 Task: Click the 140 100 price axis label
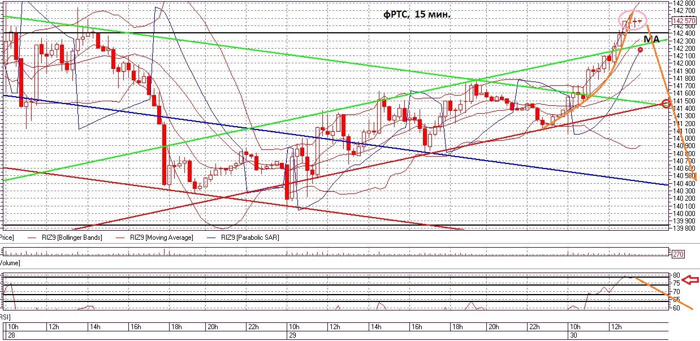(685, 206)
